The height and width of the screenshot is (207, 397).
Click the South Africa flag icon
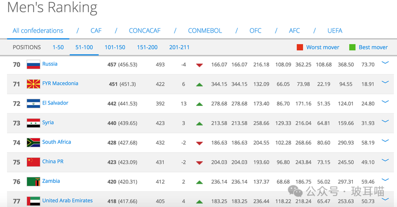33,142
